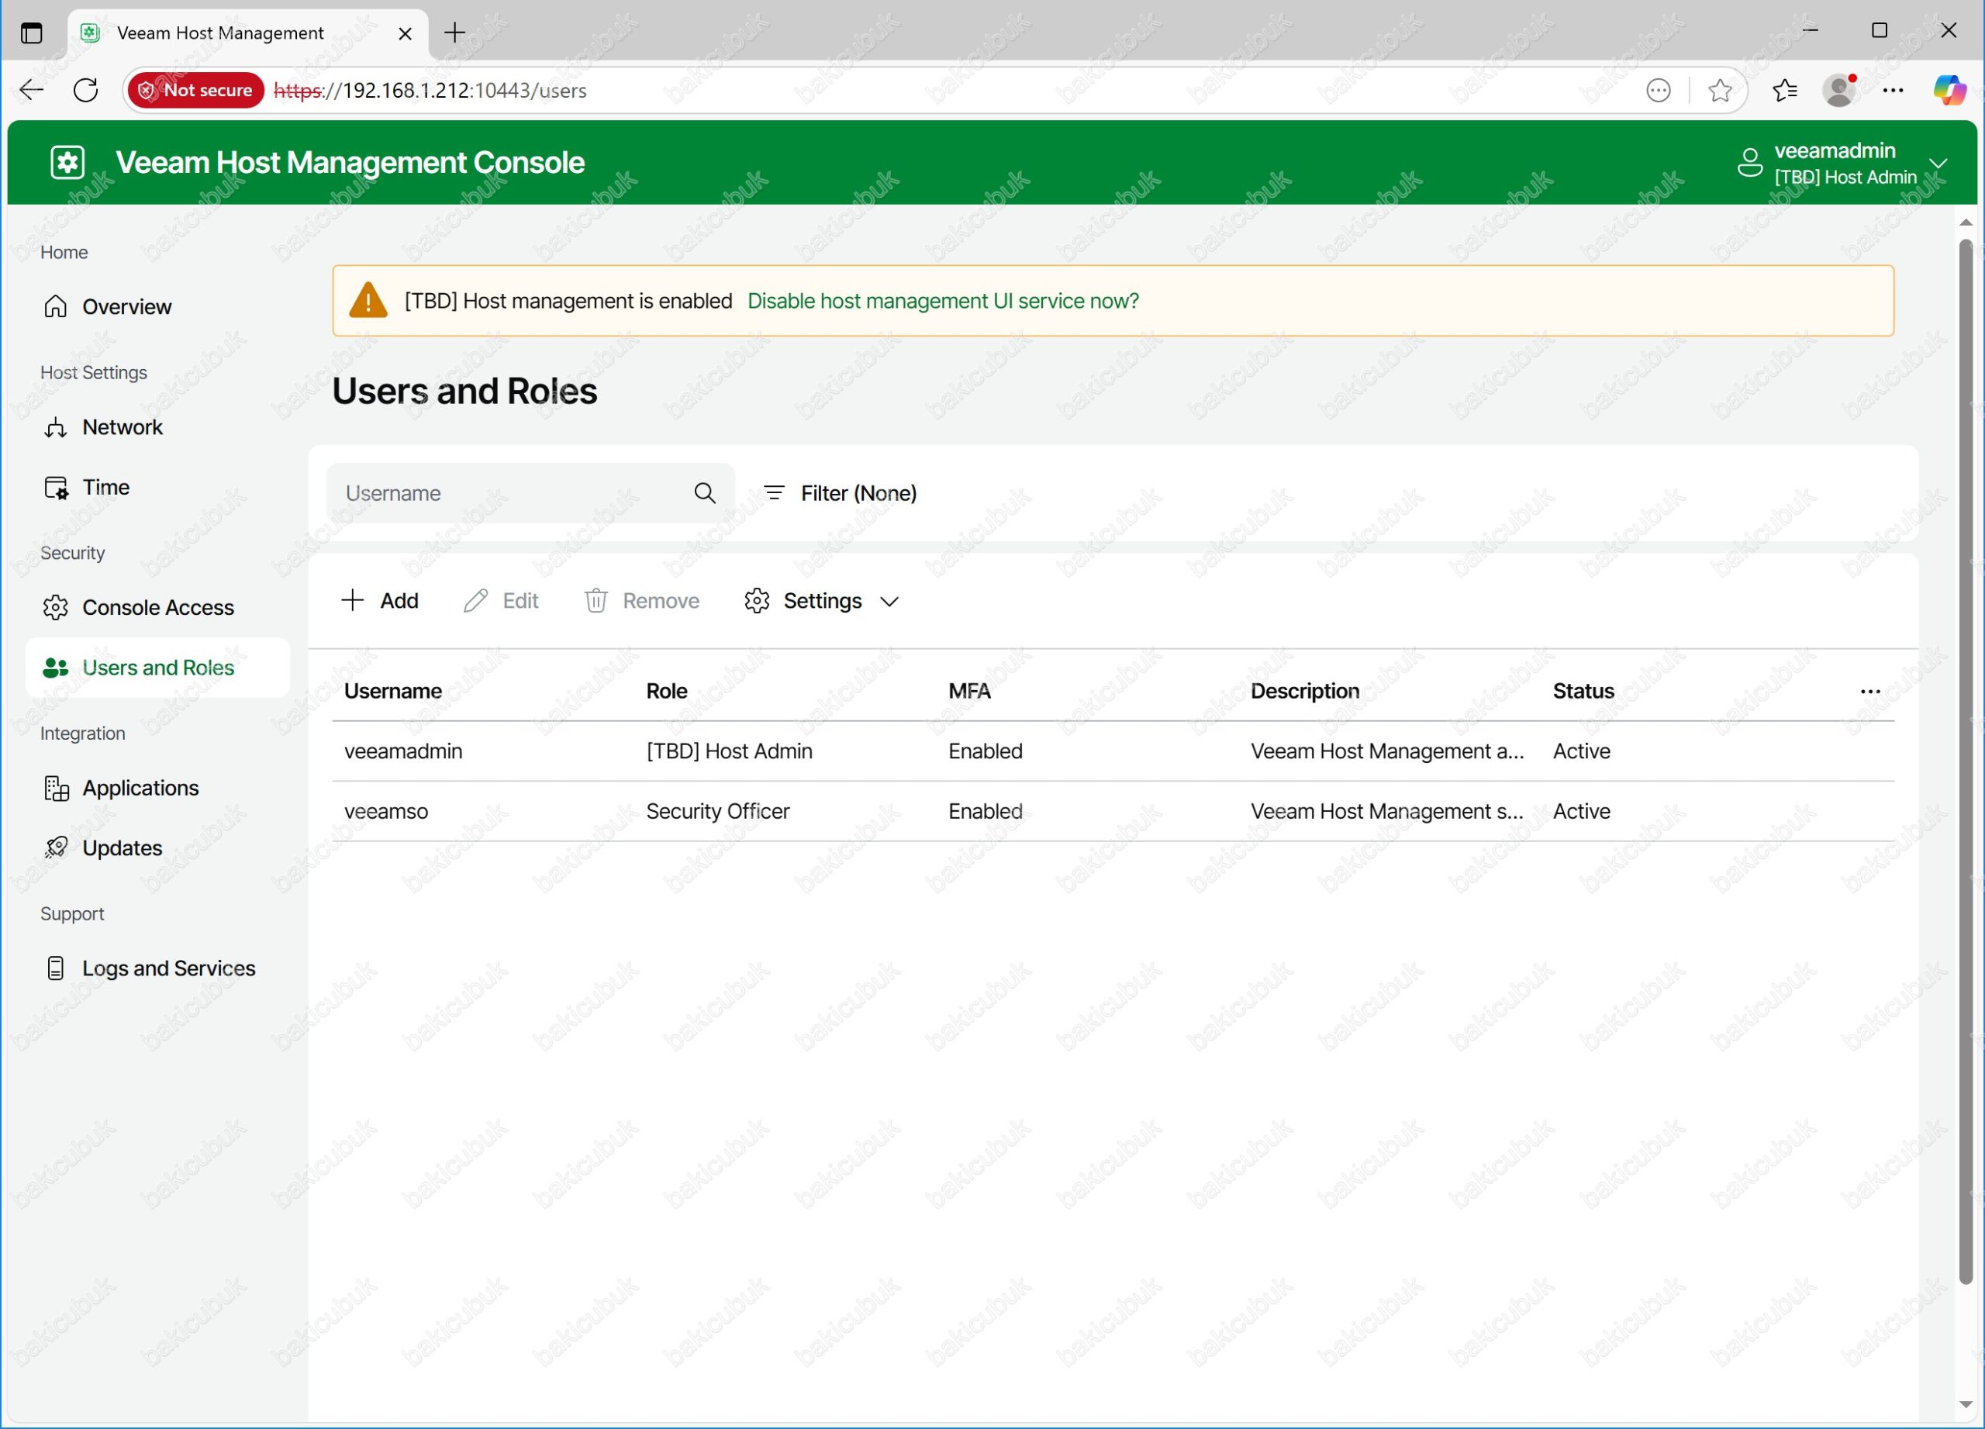Viewport: 1985px width, 1429px height.
Task: Open Console Access under Security
Action: pyautogui.click(x=157, y=607)
